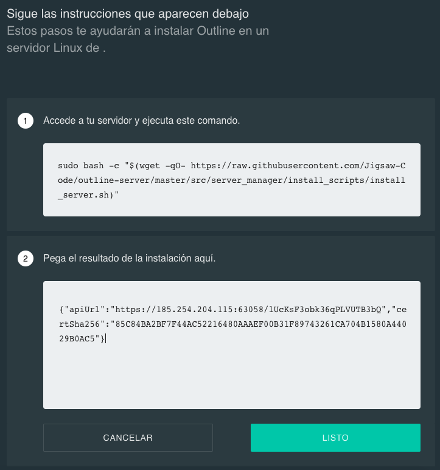Click the install command code box
The width and height of the screenshot is (440, 470).
pos(232,180)
